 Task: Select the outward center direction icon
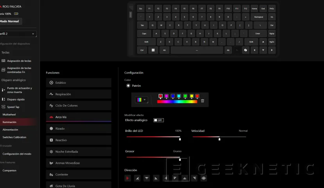coord(204,178)
